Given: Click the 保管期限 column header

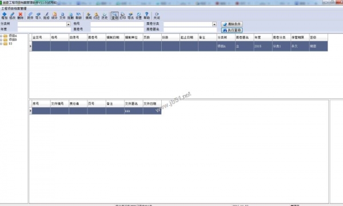Looking at the screenshot, I should (x=300, y=37).
